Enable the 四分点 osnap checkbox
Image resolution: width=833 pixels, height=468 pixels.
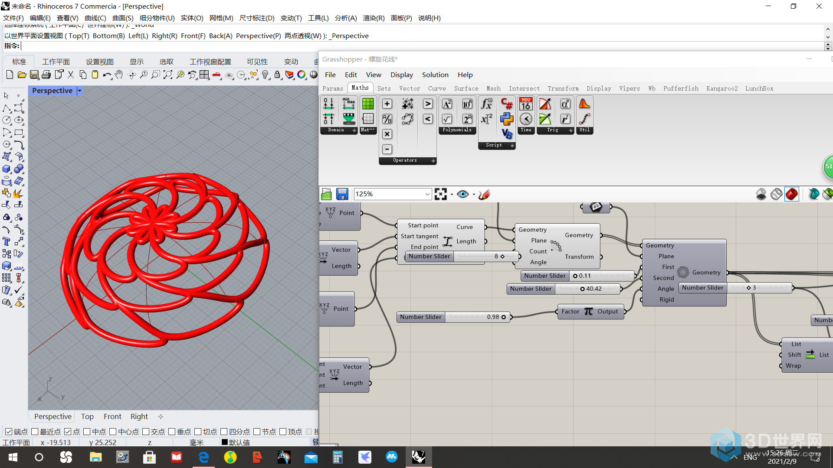point(224,432)
